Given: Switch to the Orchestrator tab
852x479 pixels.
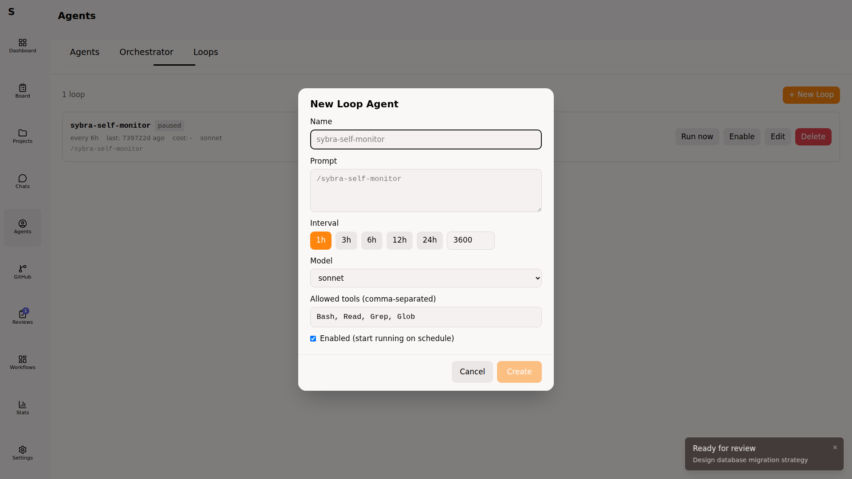Looking at the screenshot, I should pos(146,52).
